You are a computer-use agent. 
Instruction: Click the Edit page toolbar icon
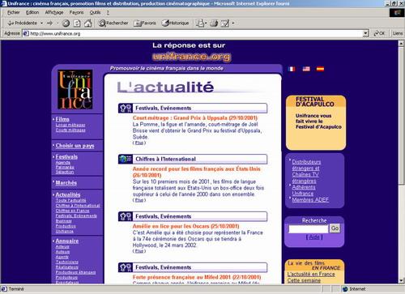click(225, 23)
